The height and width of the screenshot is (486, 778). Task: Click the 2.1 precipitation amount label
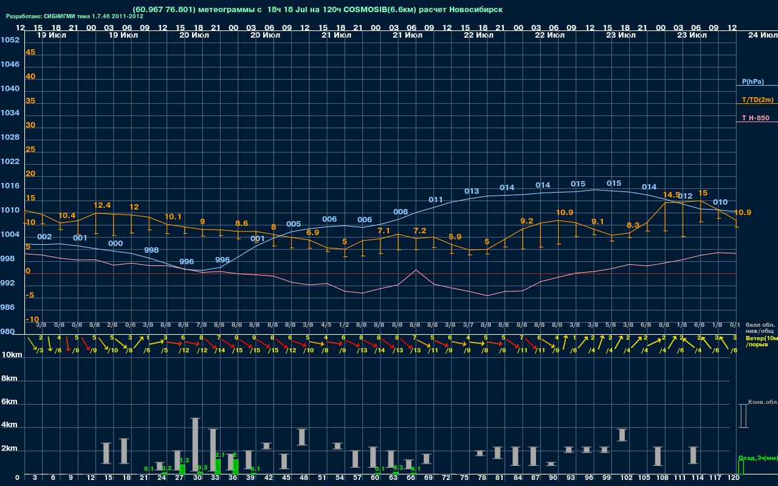coord(221,454)
